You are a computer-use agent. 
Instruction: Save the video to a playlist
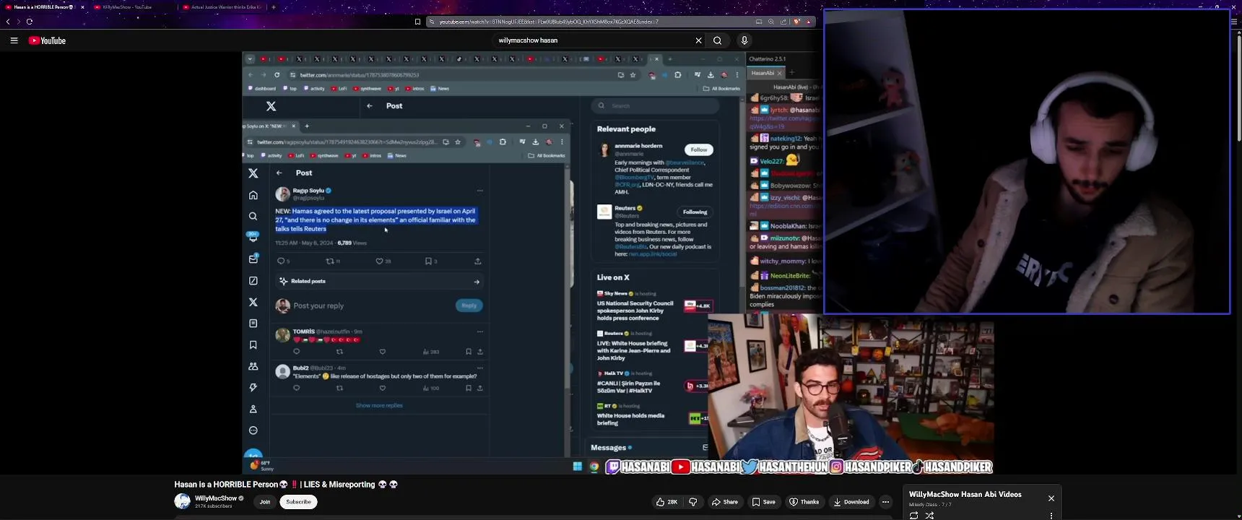[764, 502]
